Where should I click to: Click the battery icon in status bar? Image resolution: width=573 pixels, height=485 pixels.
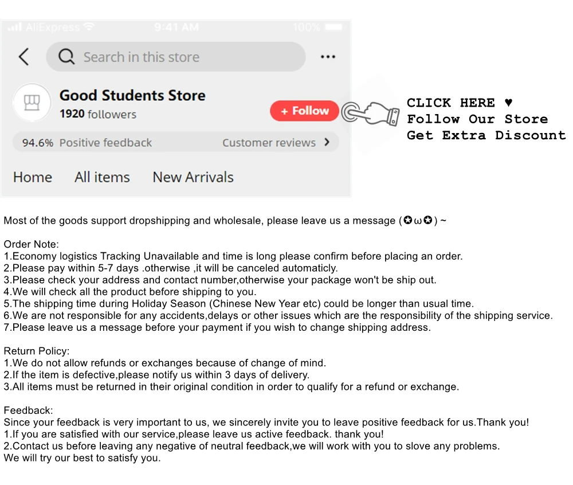(333, 27)
